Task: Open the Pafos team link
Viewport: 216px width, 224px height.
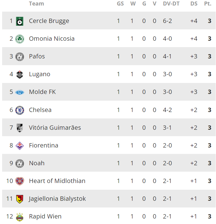Action: point(37,56)
